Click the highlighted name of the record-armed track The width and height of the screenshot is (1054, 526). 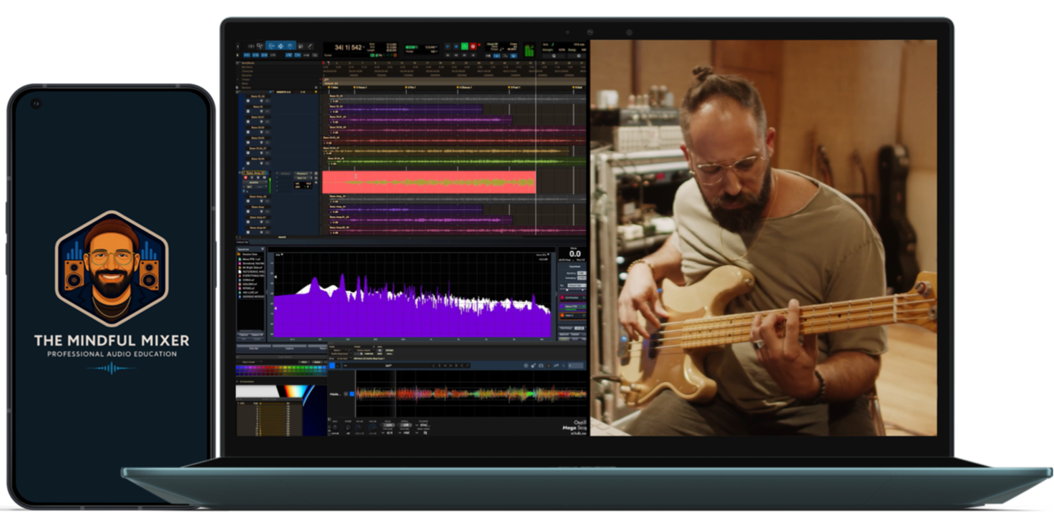tap(254, 173)
